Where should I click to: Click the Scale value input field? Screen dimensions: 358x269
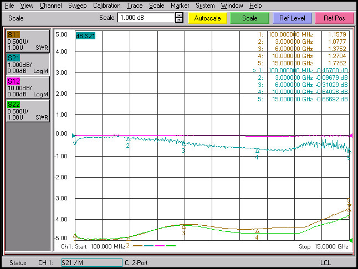145,18
